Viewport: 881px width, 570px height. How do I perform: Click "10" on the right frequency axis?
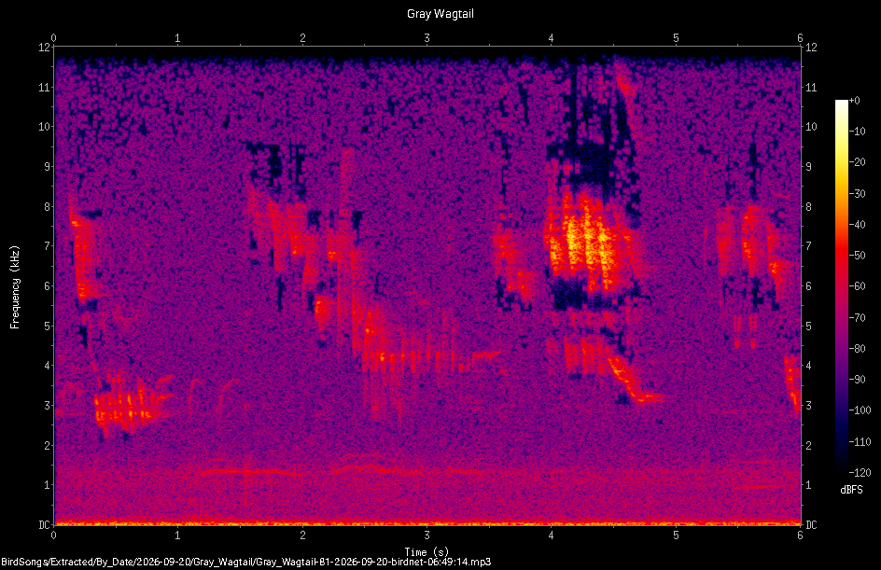click(811, 127)
